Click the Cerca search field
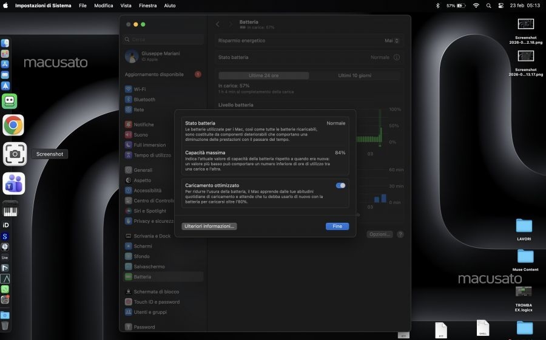The width and height of the screenshot is (546, 340). point(163,39)
